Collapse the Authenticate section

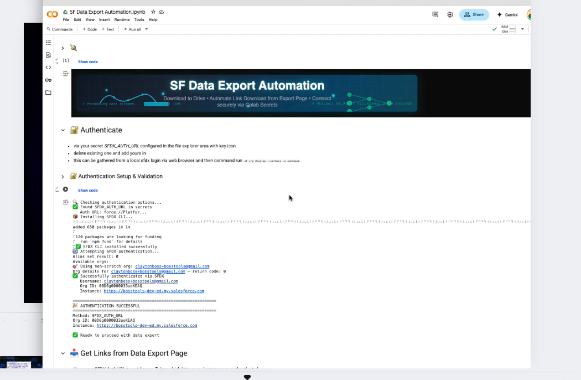(x=63, y=130)
